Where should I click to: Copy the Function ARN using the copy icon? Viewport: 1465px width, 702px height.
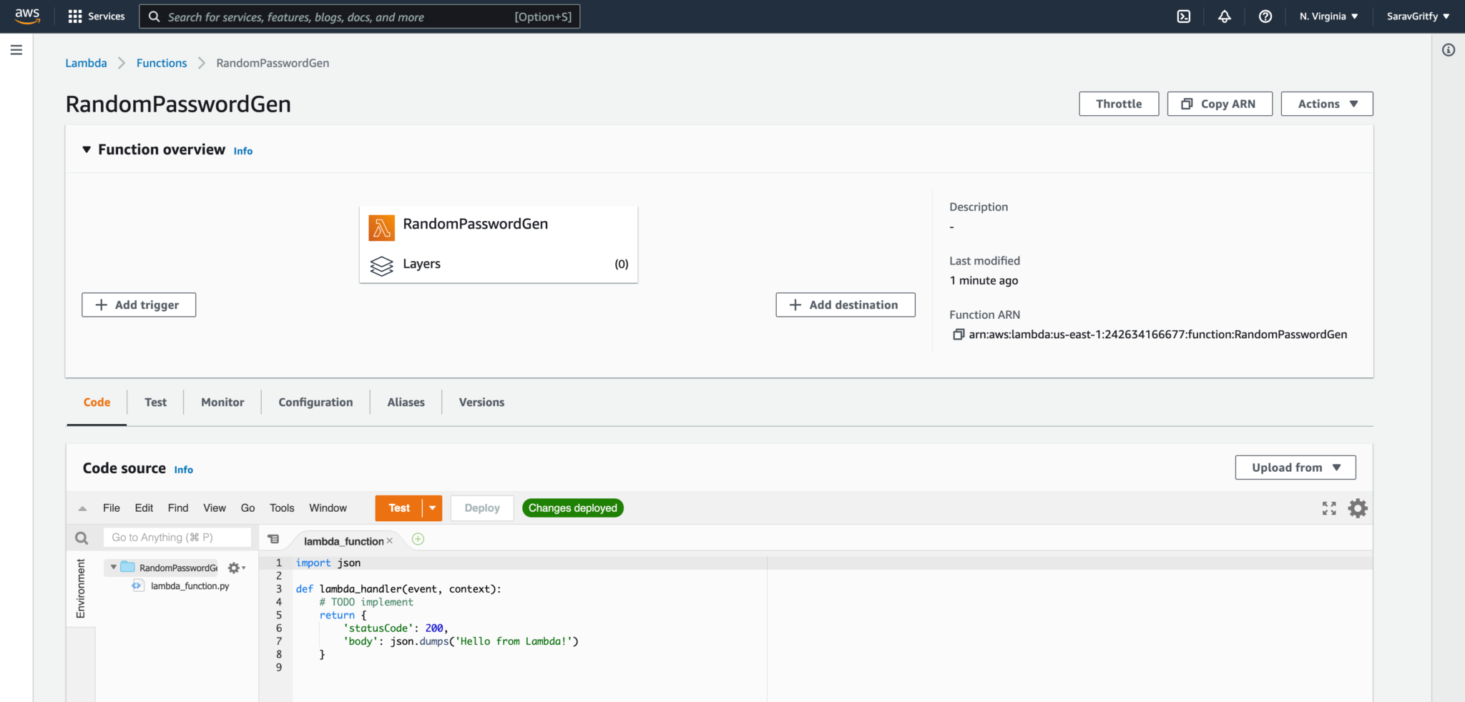[958, 334]
